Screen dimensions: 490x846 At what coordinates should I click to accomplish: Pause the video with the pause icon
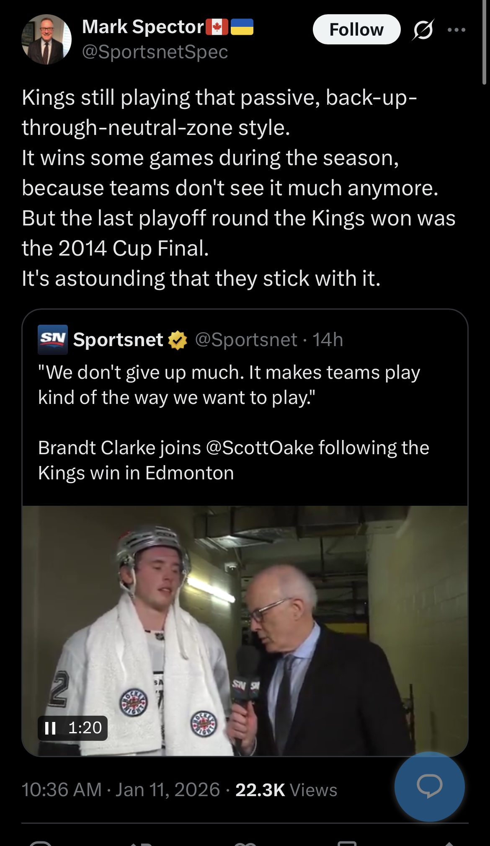(50, 728)
